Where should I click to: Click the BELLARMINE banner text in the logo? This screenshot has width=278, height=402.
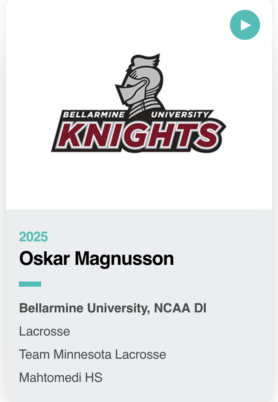click(94, 115)
